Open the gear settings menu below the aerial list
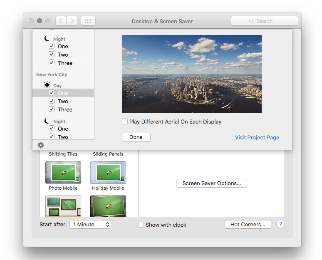The image size is (322, 260). click(41, 145)
